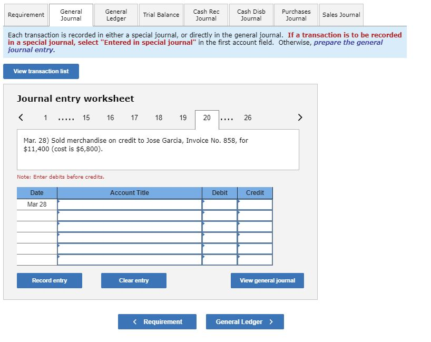Screen dimensions: 431x342
Task: Click View general journal button
Action: (x=267, y=280)
